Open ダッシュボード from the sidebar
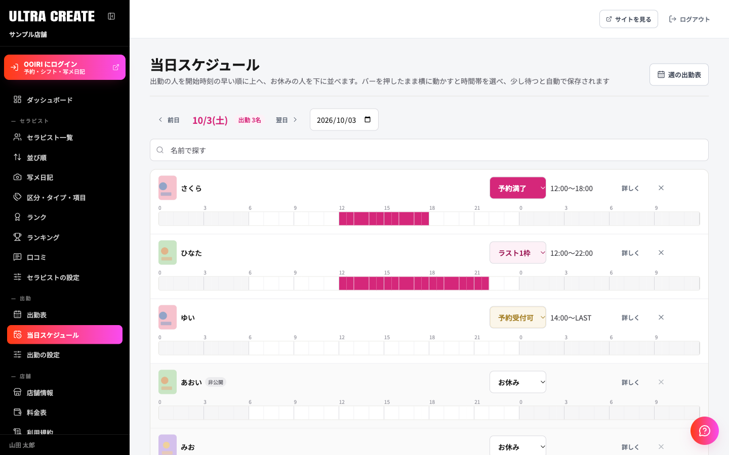 click(x=65, y=100)
